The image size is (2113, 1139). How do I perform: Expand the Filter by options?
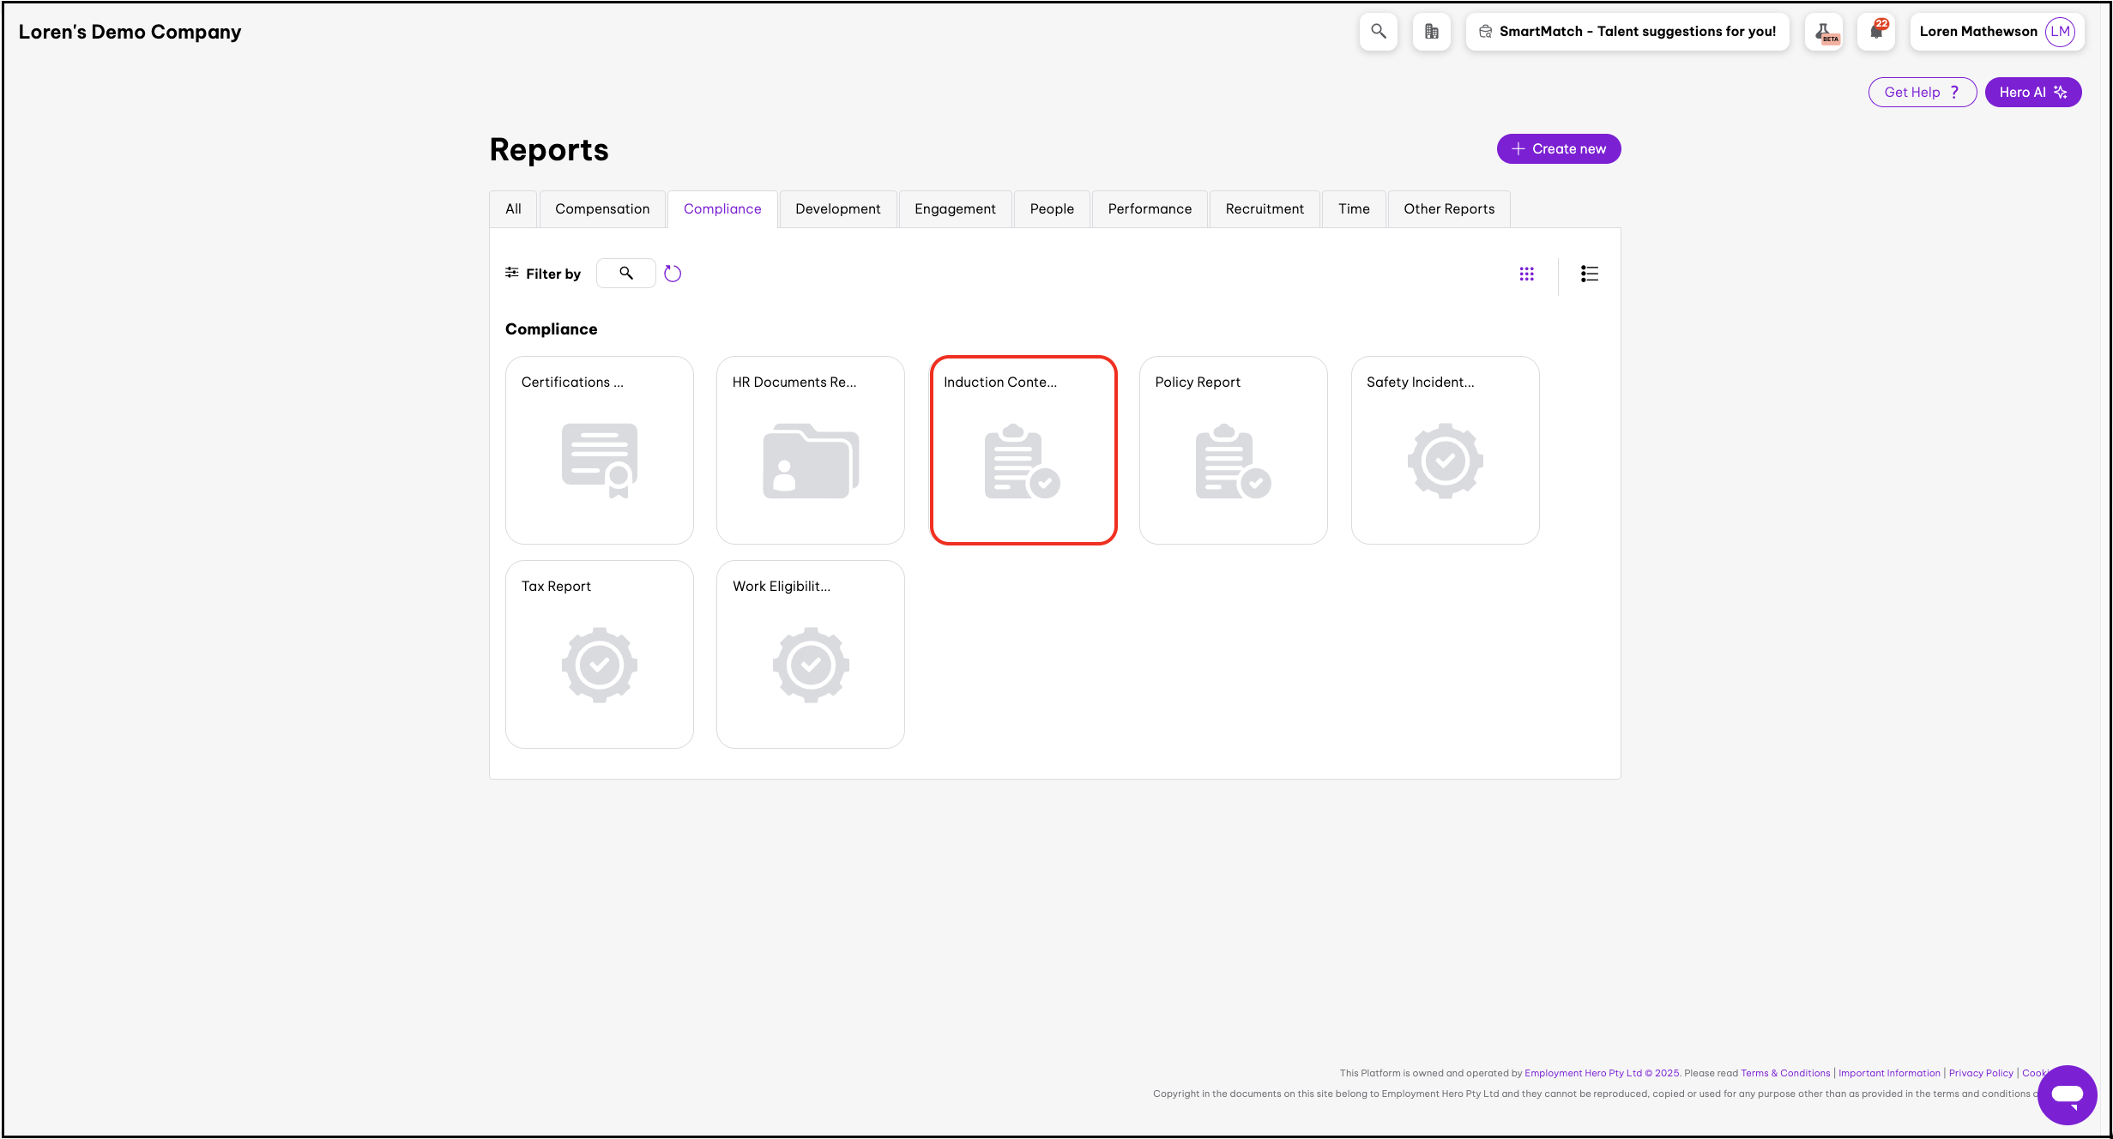pyautogui.click(x=543, y=274)
